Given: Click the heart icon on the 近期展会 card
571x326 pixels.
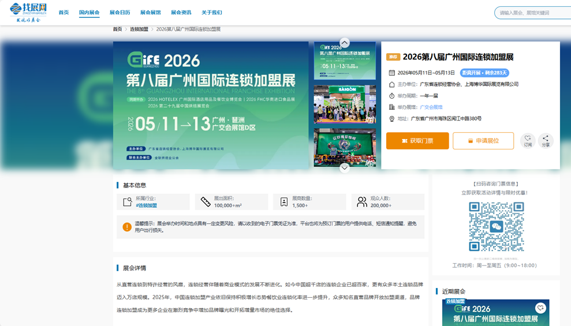Looking at the screenshot, I should [540, 308].
